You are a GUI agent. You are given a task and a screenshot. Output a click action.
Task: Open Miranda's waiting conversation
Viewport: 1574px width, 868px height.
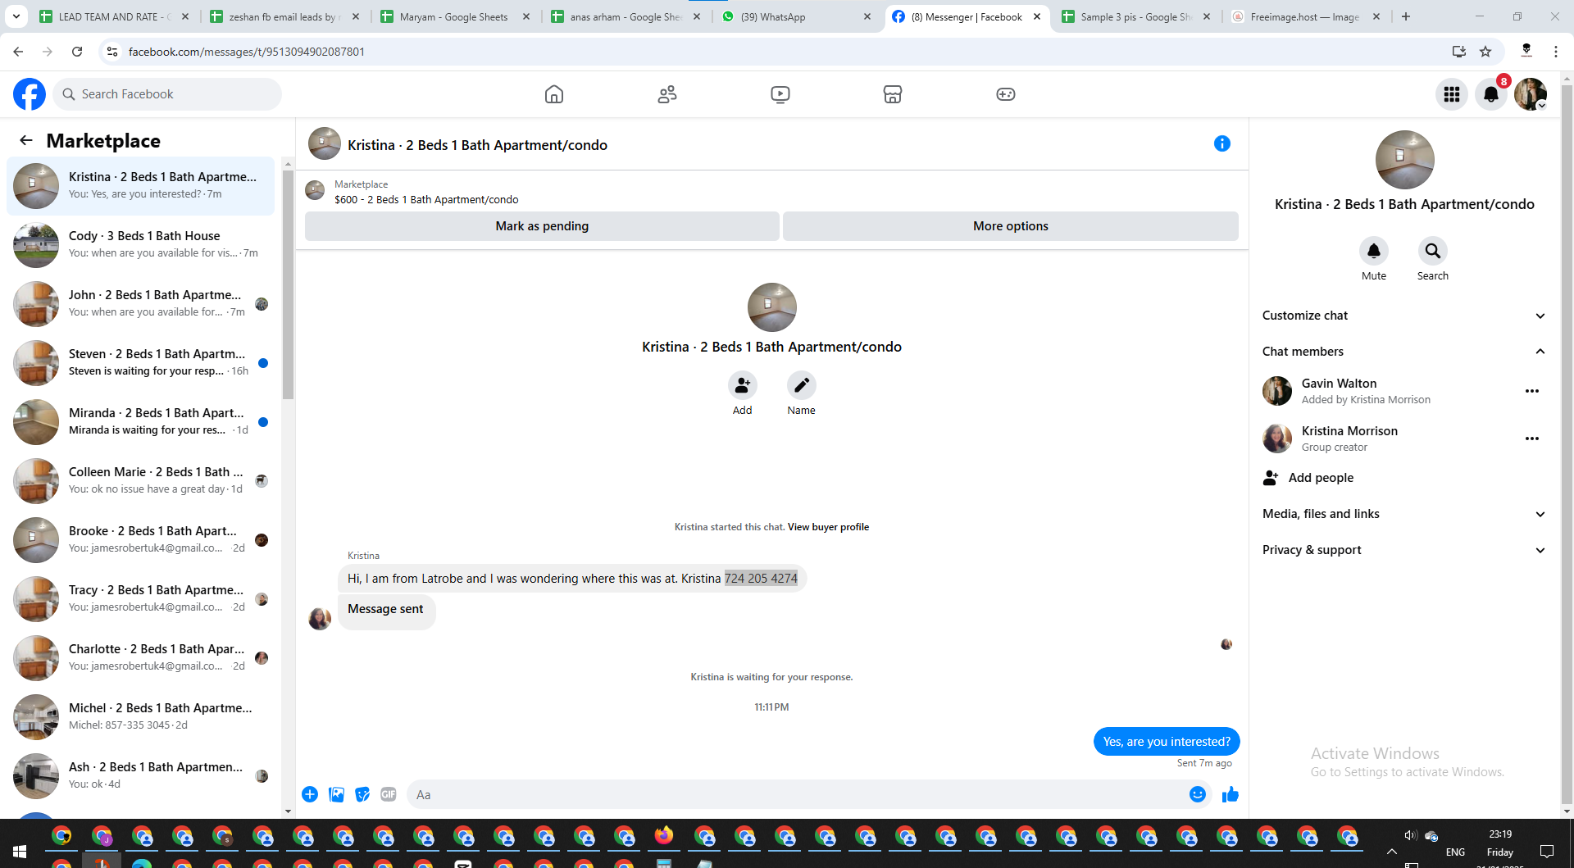coord(140,422)
